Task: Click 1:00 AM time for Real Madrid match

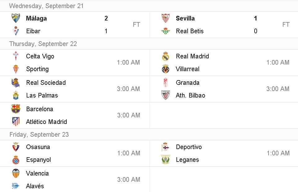Action: pyautogui.click(x=278, y=62)
